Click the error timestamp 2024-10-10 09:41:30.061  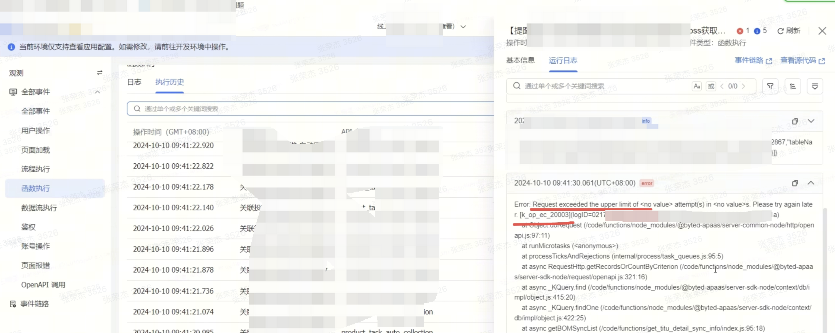click(575, 183)
